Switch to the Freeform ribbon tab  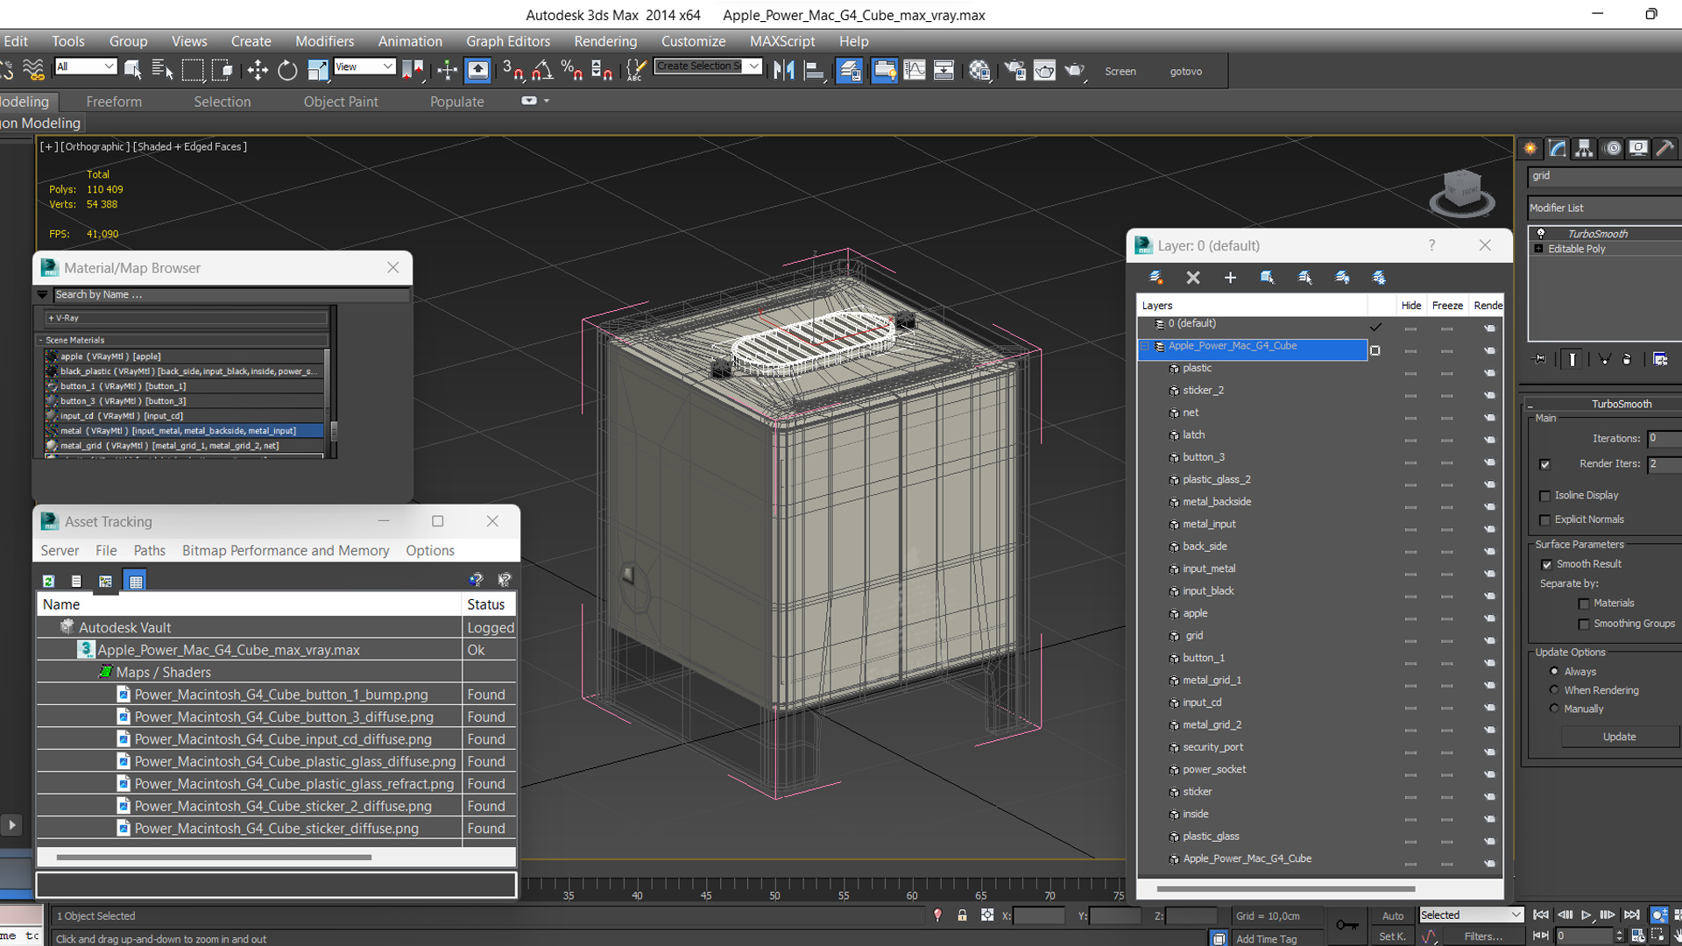pyautogui.click(x=114, y=102)
